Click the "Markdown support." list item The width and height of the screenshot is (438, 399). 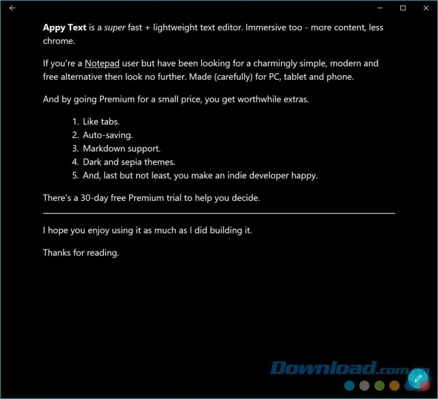click(x=122, y=149)
